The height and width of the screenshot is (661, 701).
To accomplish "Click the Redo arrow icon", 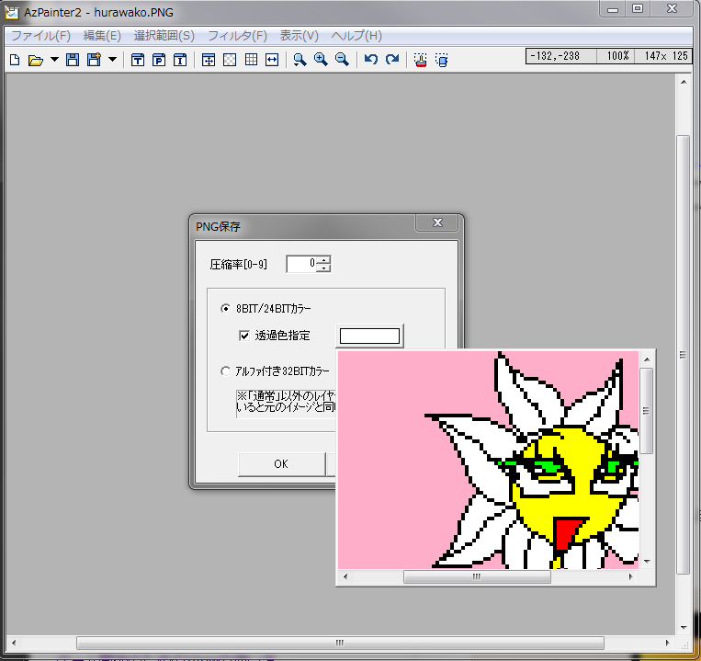I will click(x=392, y=61).
